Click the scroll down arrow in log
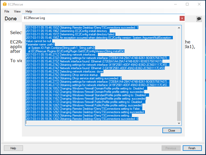This screenshot has width=206, height=155. click(x=179, y=123)
